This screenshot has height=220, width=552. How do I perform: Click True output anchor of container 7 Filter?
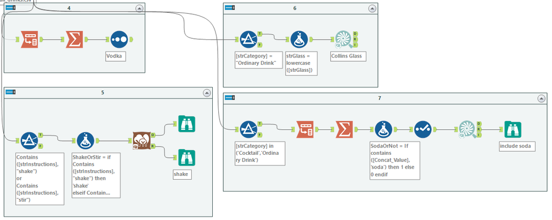coord(260,124)
